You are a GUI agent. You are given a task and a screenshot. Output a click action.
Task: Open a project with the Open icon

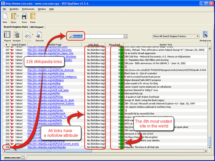[x=14, y=17]
